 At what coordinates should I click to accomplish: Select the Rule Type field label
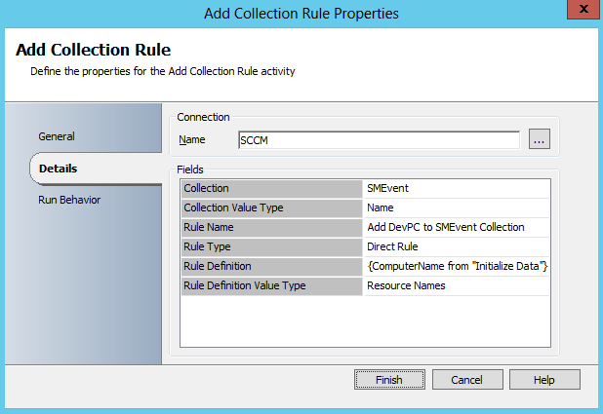270,246
